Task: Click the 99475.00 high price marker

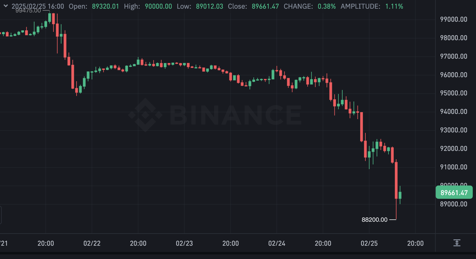Action: [x=28, y=11]
